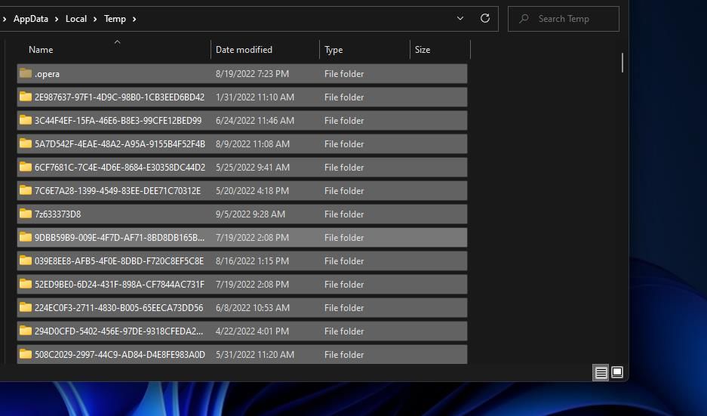707x416 pixels.
Task: Select folder name 039E8EE8-AFB5-4F0E-8DBD-F720C8EF5C8E
Action: point(119,262)
